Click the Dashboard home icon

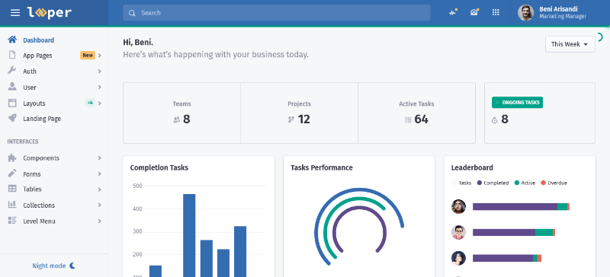point(12,40)
